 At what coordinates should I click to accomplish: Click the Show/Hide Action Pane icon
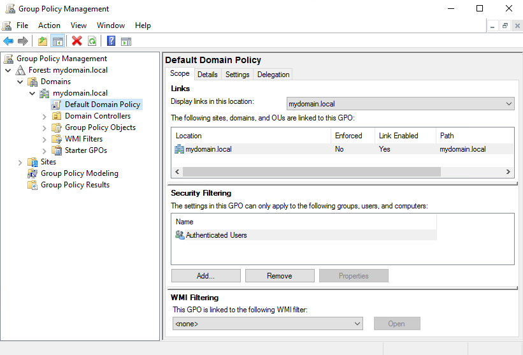126,41
